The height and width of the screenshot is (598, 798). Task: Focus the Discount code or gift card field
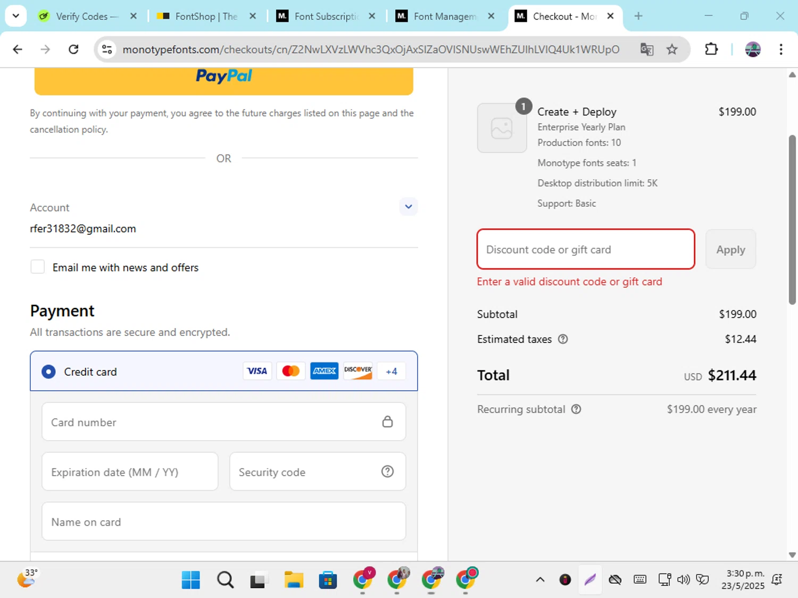(x=586, y=249)
